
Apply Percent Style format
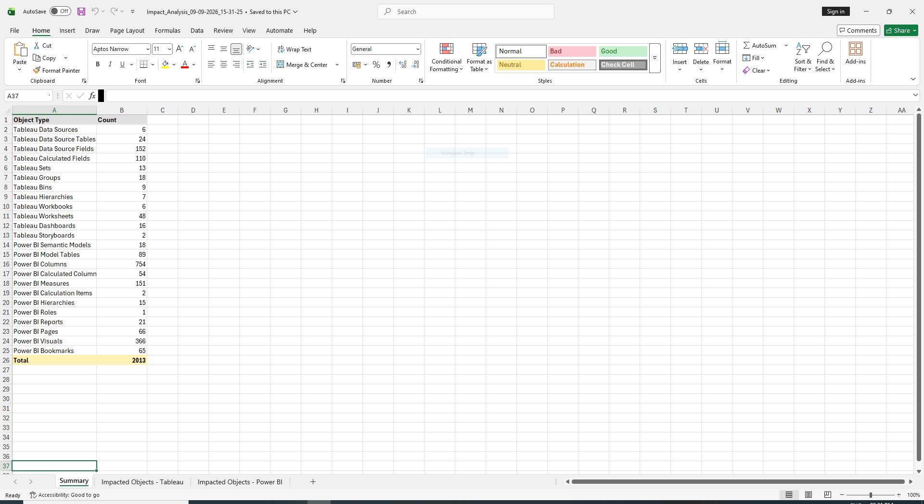[x=376, y=64]
